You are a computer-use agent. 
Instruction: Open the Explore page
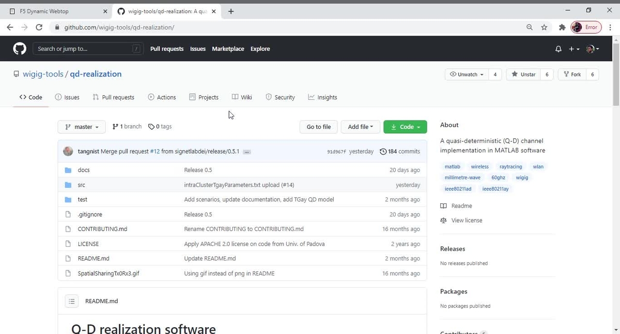pos(260,49)
